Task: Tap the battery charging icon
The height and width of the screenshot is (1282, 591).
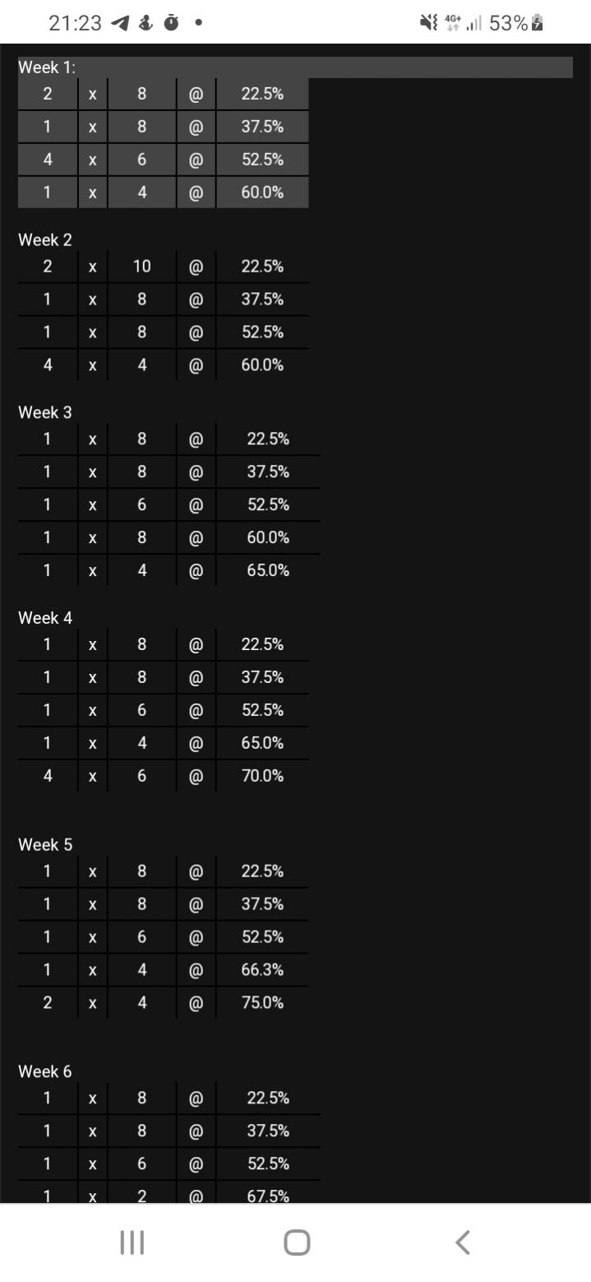Action: pyautogui.click(x=538, y=24)
